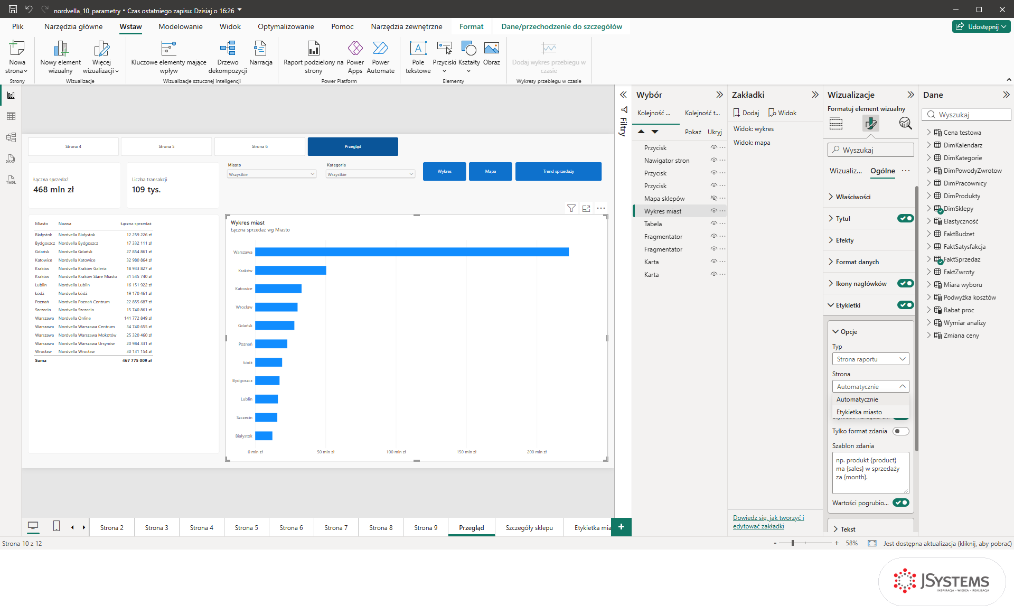Click the Trend sprzedaży button
Viewport: 1014px width, 614px height.
coord(558,172)
